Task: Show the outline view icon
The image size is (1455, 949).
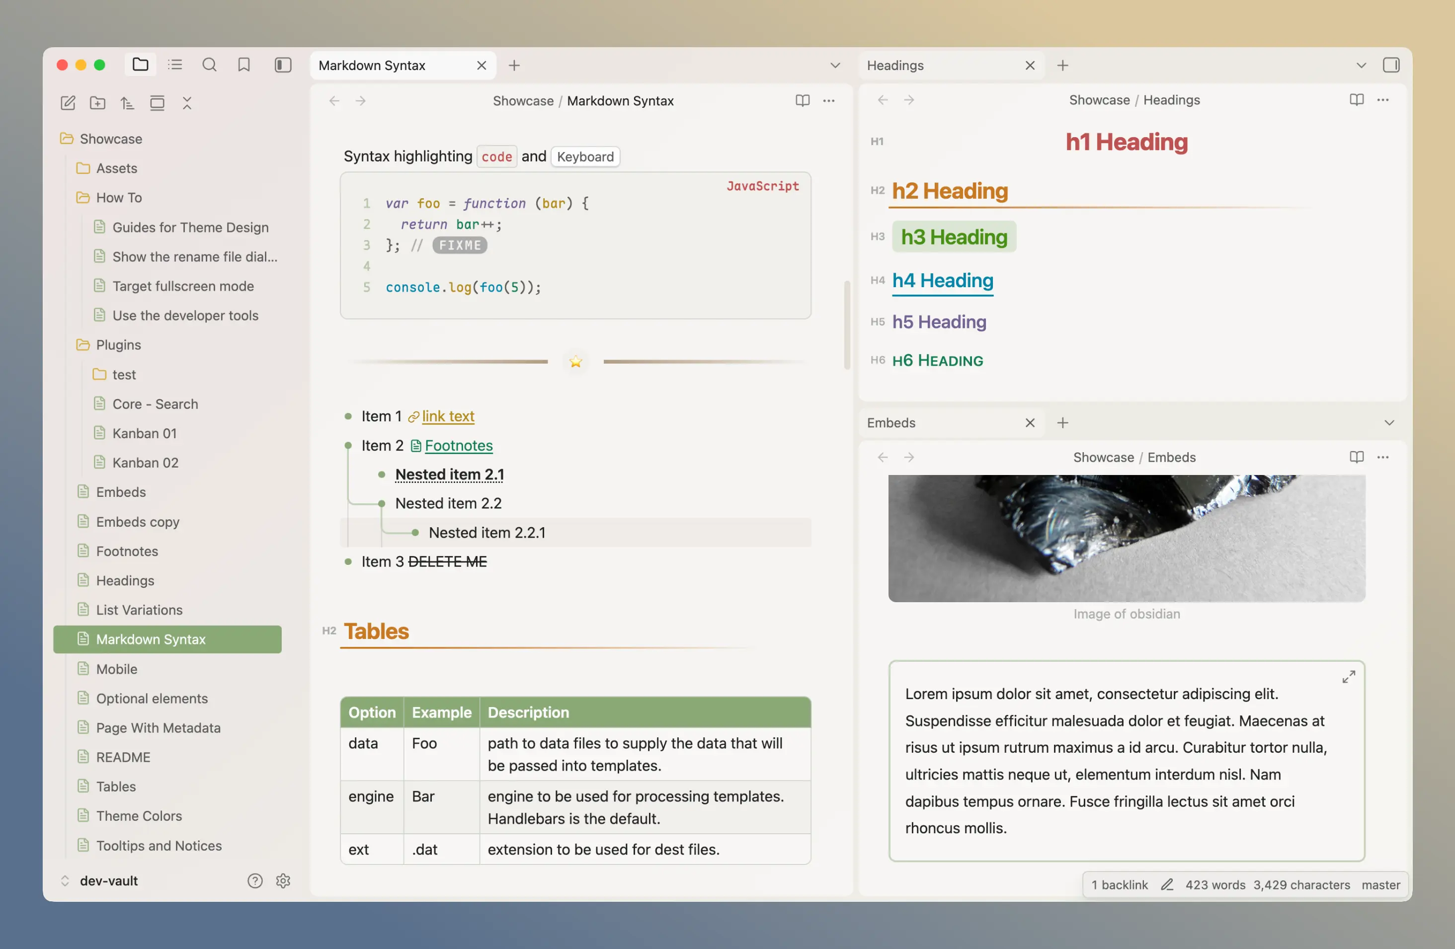Action: click(x=175, y=65)
